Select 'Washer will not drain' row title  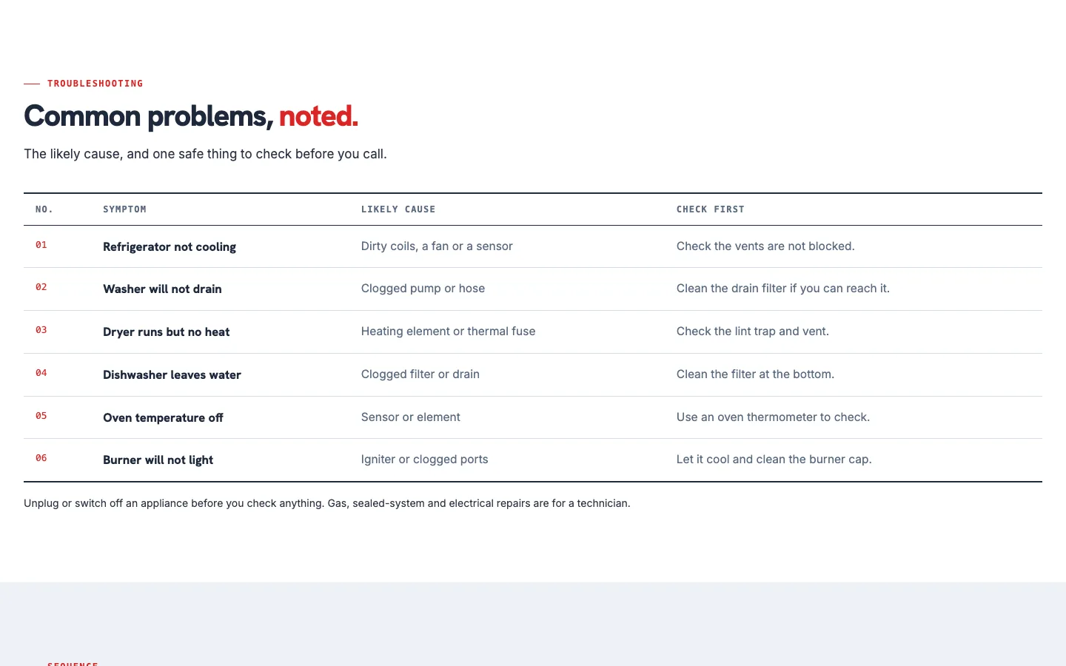[162, 289]
